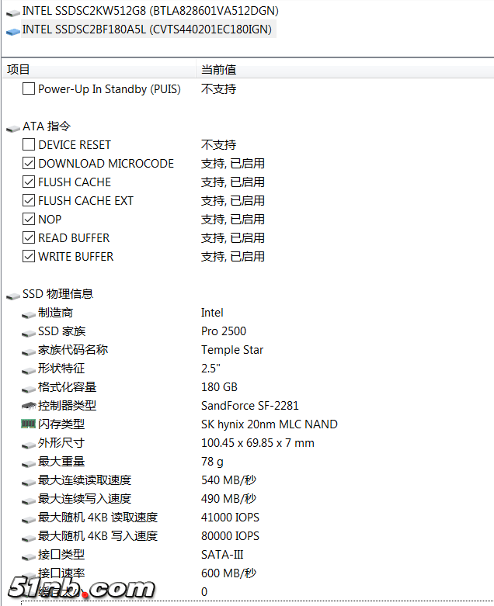Viewport: 494px width, 606px height.
Task: Toggle the Power-Up In Standby (PUIS) checkbox
Action: tap(29, 88)
